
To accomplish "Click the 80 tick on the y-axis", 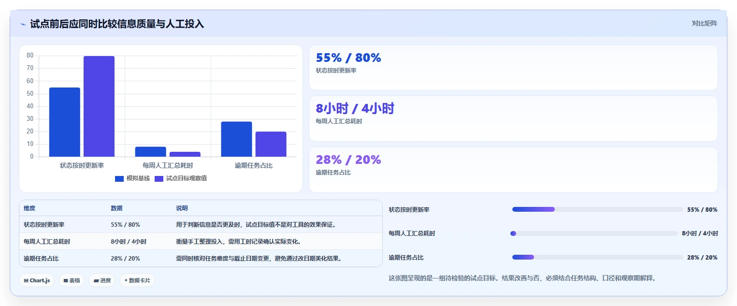I will coord(30,56).
